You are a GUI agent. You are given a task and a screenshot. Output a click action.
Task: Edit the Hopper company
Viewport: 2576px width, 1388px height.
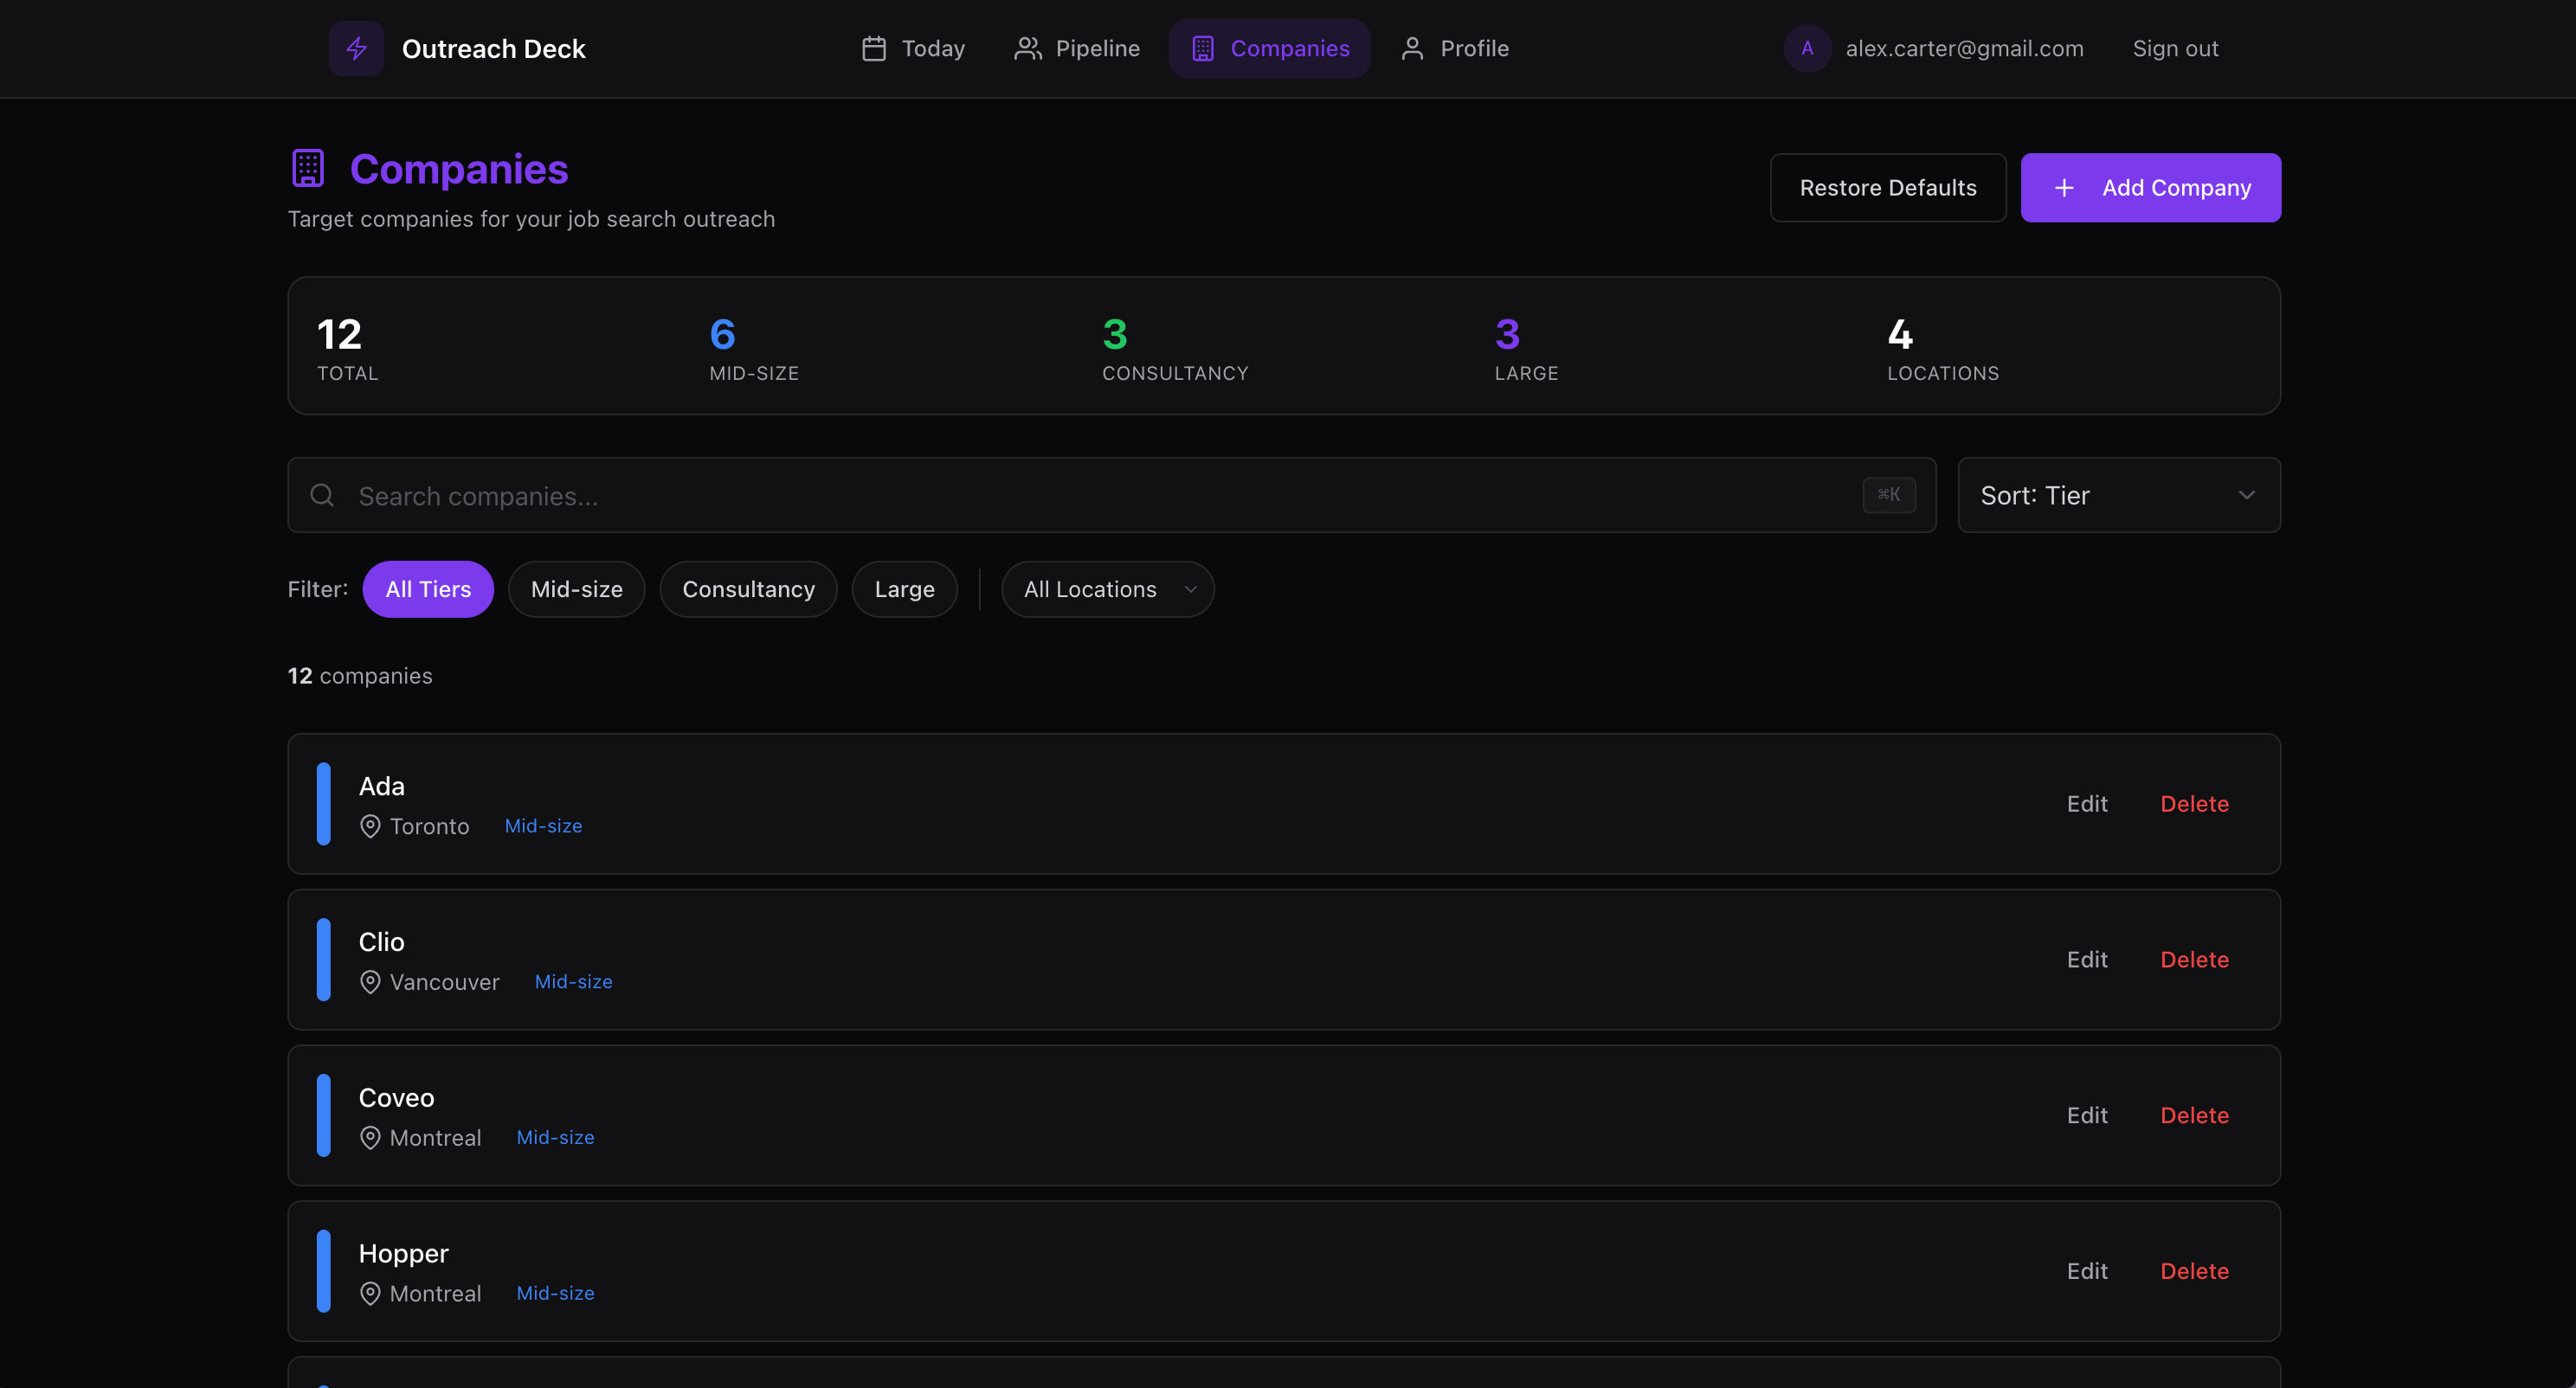point(2087,1272)
